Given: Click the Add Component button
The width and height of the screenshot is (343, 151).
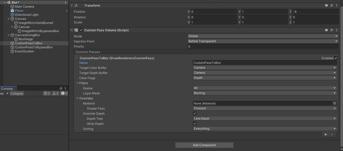Looking at the screenshot, I should [x=204, y=145].
